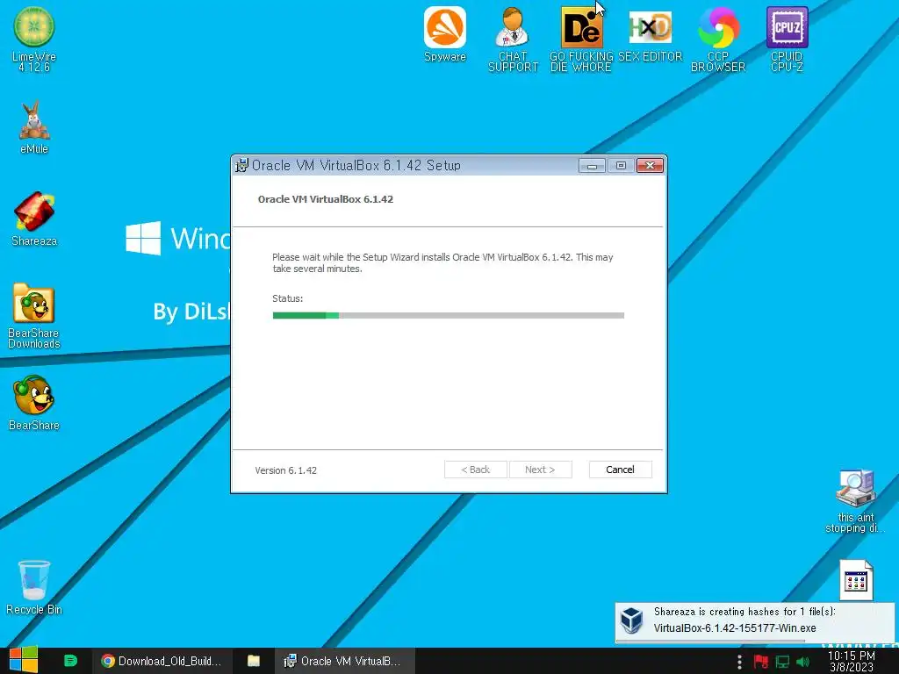Image resolution: width=899 pixels, height=674 pixels.
Task: Select the CHAT SUPPORT desktop icon
Action: tap(513, 39)
